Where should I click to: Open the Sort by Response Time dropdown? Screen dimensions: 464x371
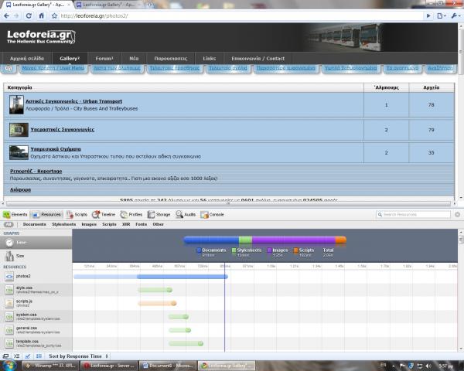75,356
